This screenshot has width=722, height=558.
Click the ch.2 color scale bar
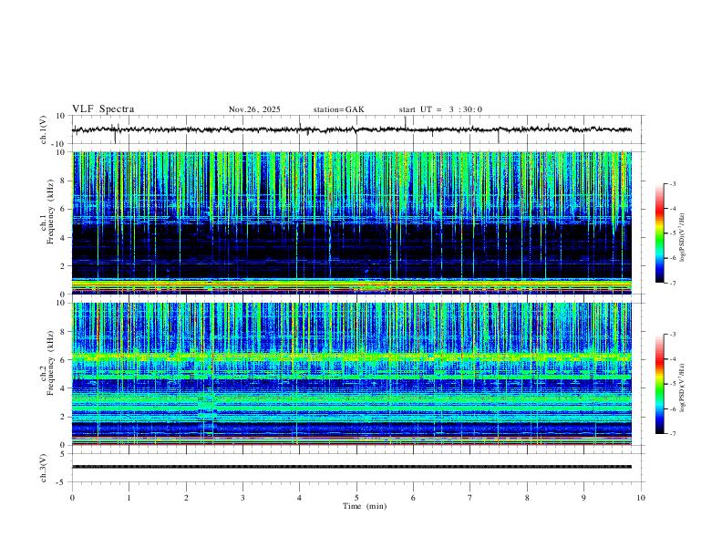pyautogui.click(x=659, y=384)
